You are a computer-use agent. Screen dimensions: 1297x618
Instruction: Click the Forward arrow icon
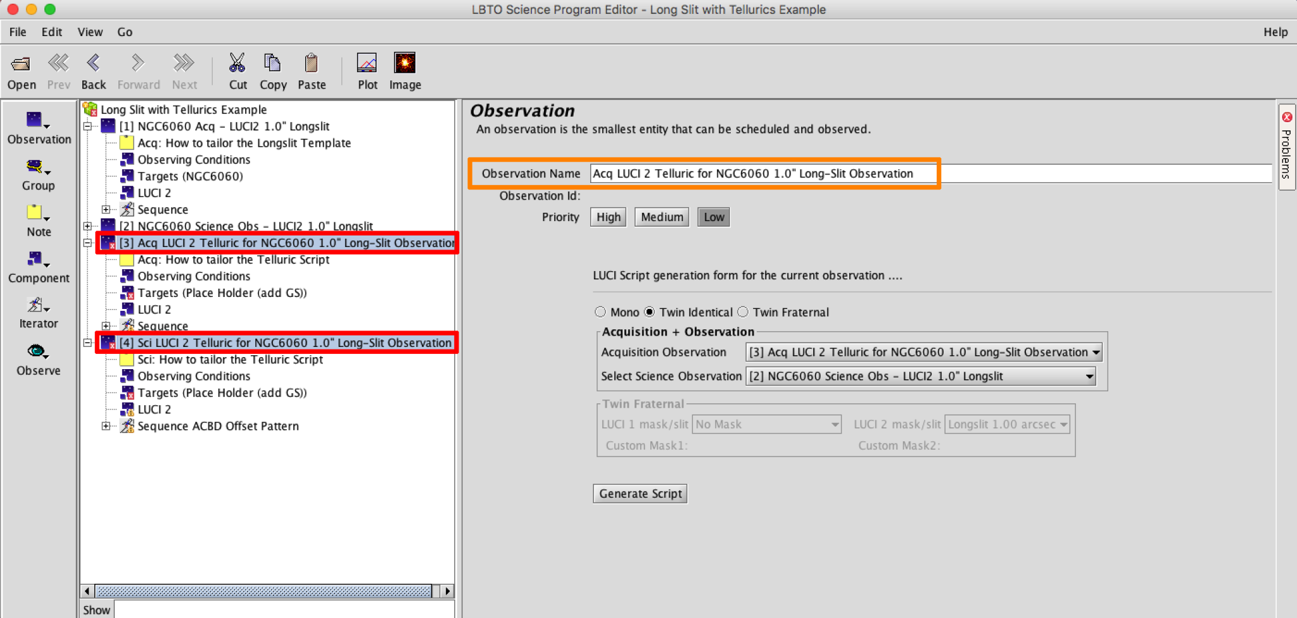138,63
